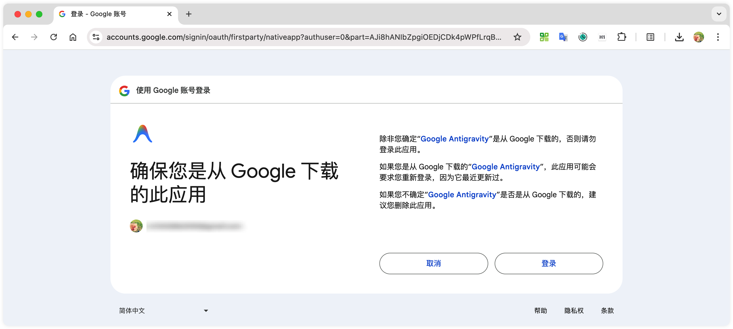
Task: Open the 隐私权 footer link
Action: pos(574,310)
